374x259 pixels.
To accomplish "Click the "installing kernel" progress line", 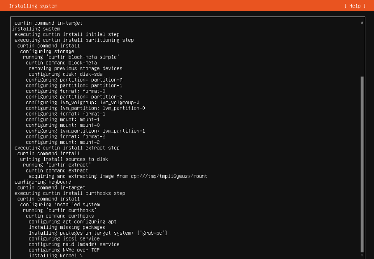I will click(x=56, y=256).
